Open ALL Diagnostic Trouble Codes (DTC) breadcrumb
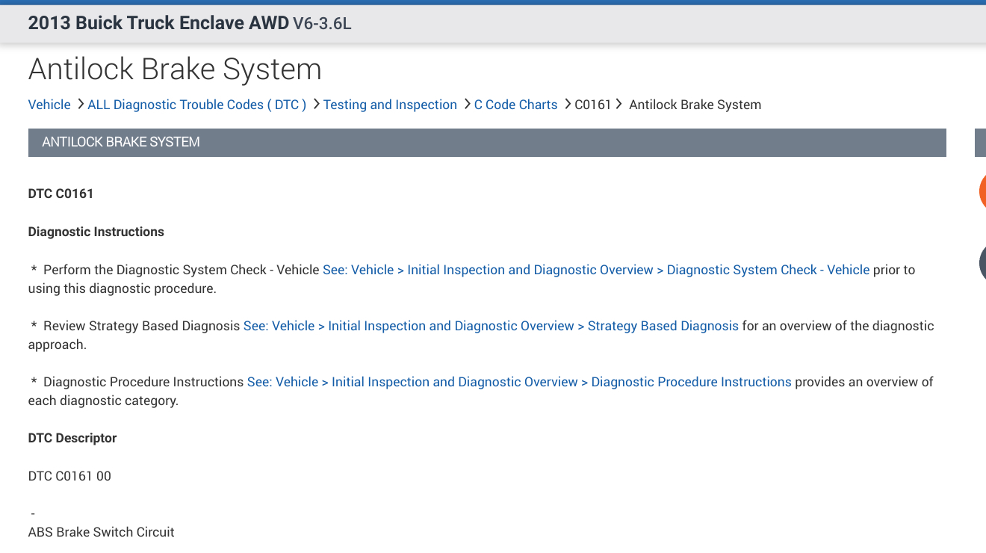The image size is (986, 553). point(197,105)
